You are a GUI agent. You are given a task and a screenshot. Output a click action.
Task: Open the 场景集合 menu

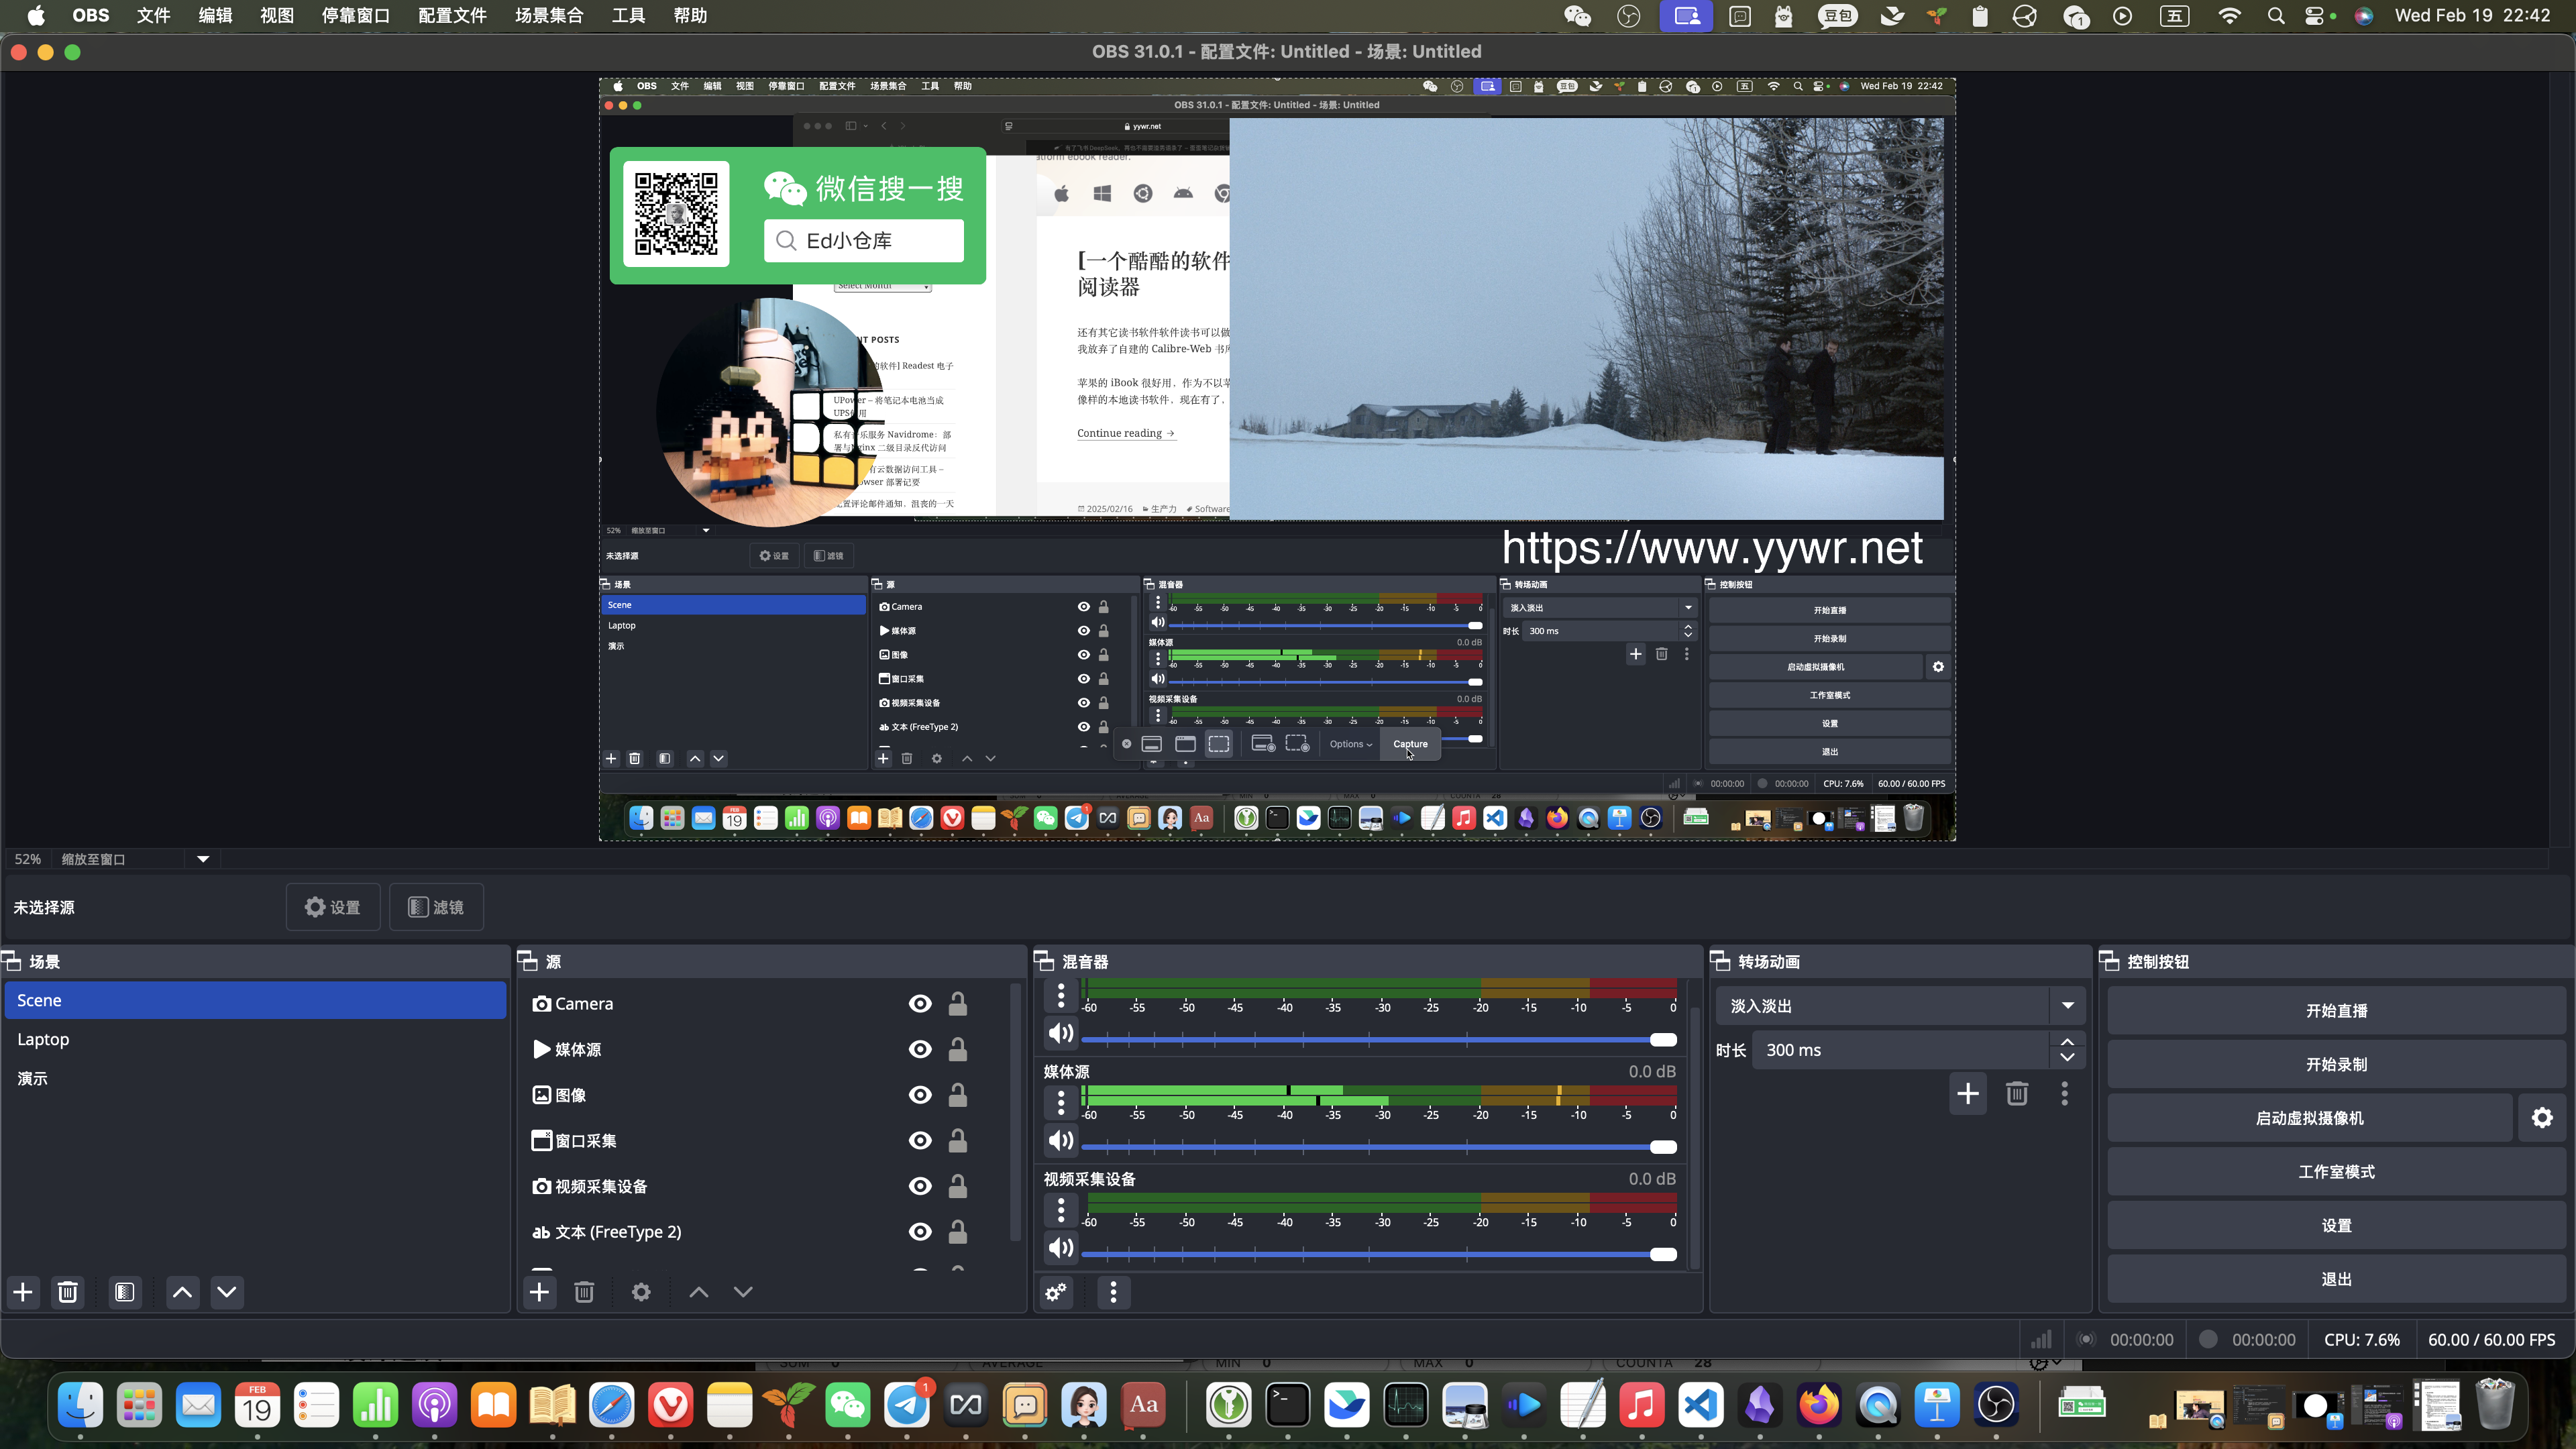point(549,16)
